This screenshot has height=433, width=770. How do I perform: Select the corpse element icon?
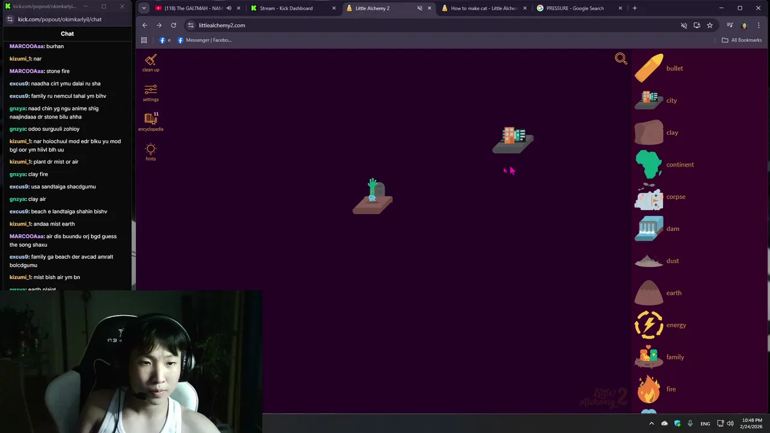(x=648, y=197)
